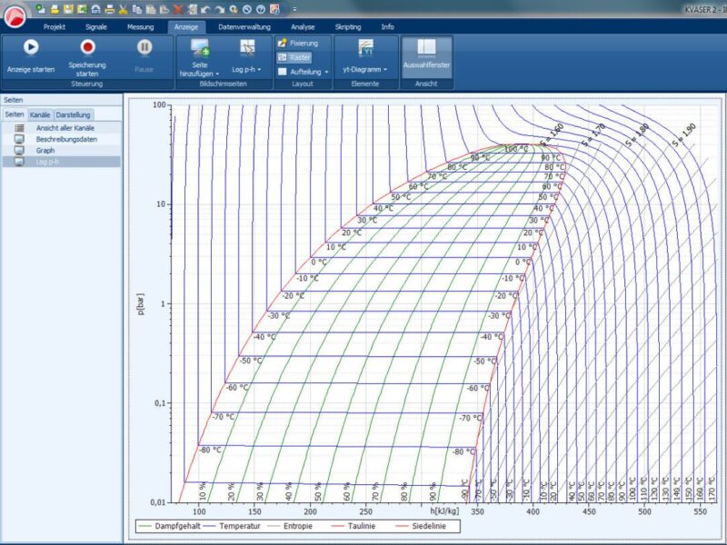727x545 pixels.
Task: Open the Kanäle tab in the sidebar
Action: pyautogui.click(x=40, y=114)
